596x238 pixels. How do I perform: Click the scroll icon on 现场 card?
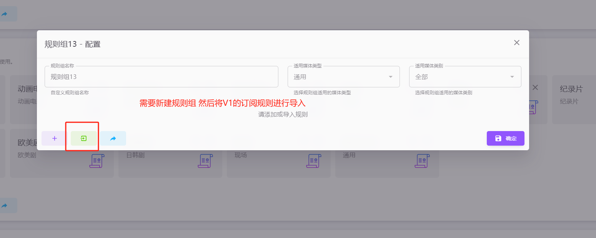pyautogui.click(x=313, y=161)
